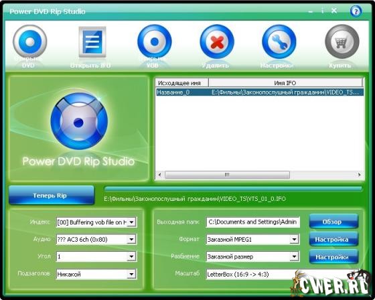Screen dimensions: 375x300
Task: Click the horizontal scrollbar thumb in list
Action: point(227,175)
